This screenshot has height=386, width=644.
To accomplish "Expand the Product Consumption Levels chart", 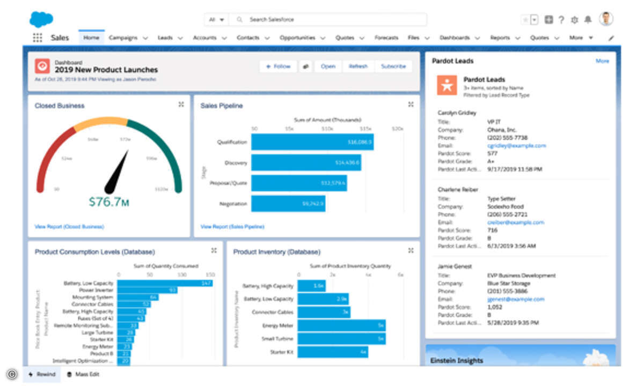I will click(x=214, y=250).
